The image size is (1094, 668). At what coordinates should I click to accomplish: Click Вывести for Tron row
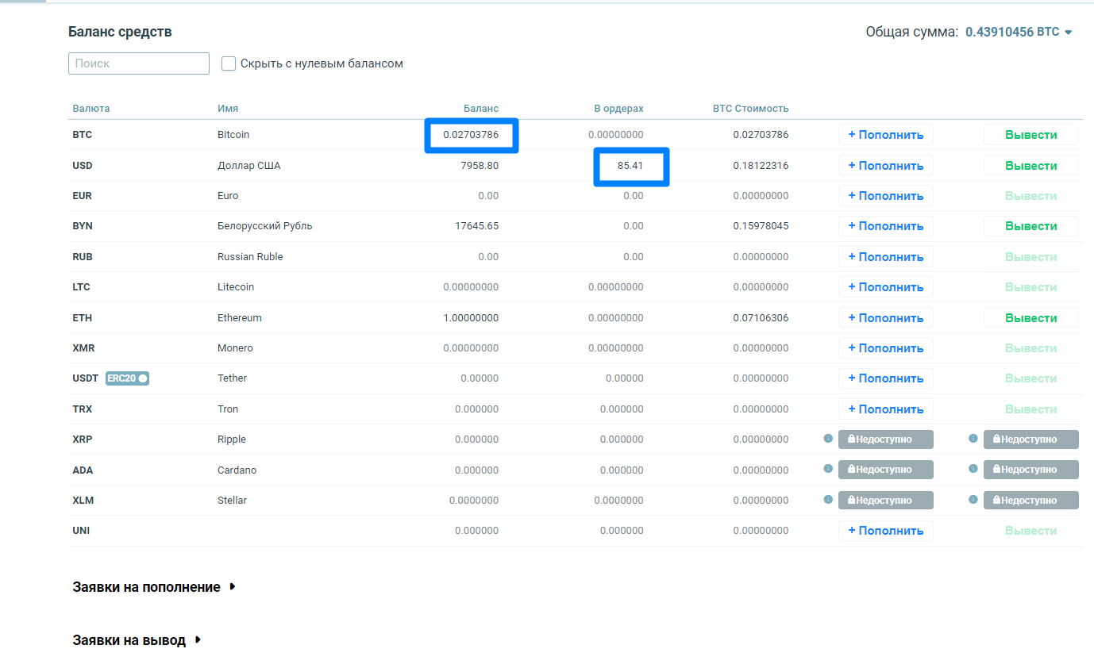1031,409
